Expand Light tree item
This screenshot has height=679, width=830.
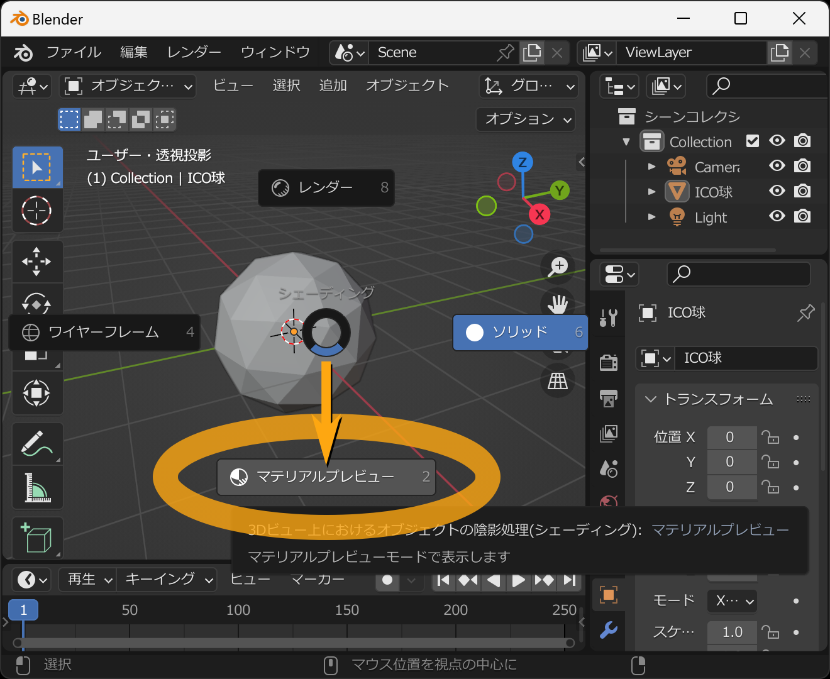coord(652,217)
